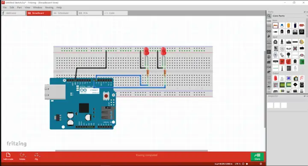Select the dark blue electrolytic capacitor part

[295, 25]
